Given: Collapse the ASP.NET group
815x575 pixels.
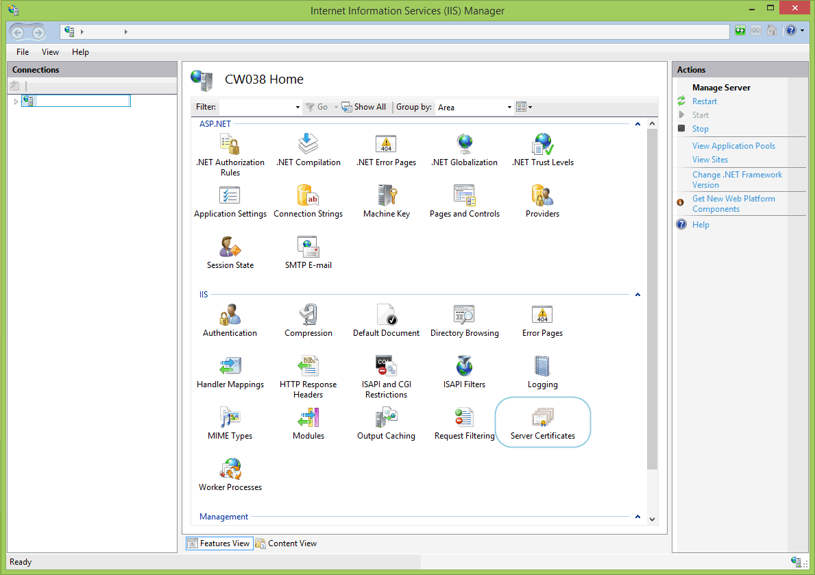Looking at the screenshot, I should [637, 124].
